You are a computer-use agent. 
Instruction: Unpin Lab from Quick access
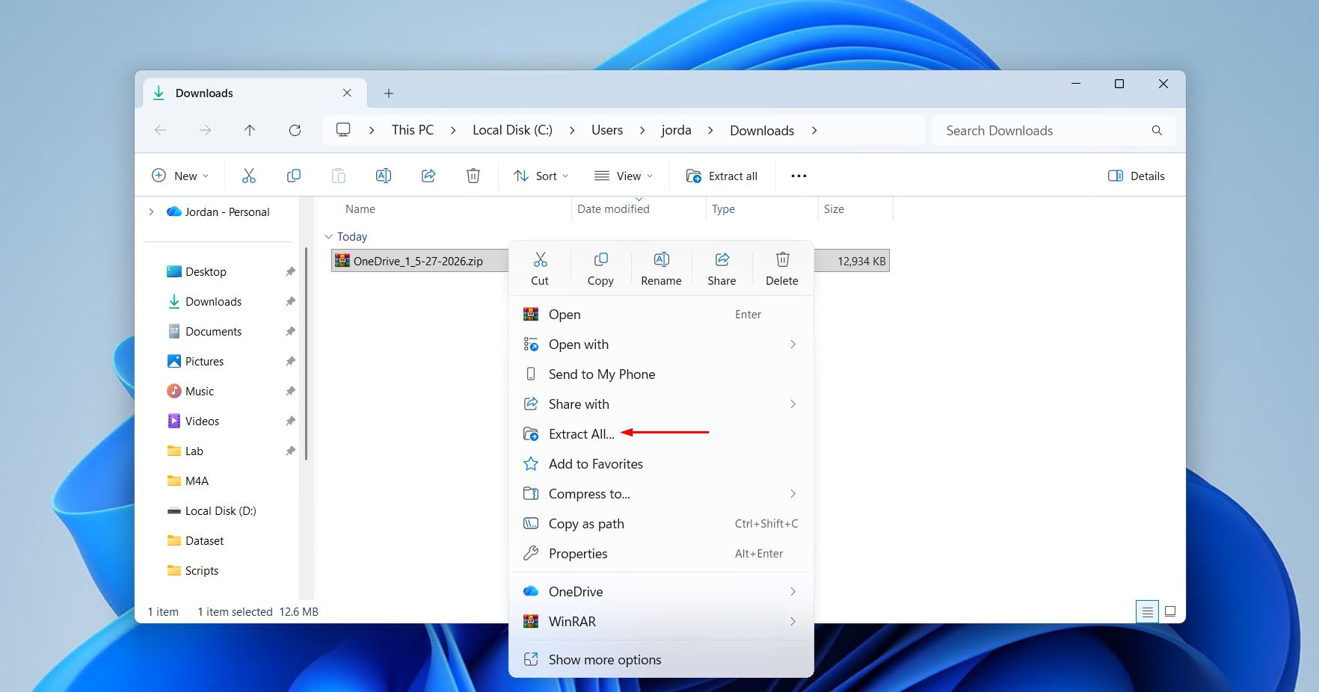[290, 451]
